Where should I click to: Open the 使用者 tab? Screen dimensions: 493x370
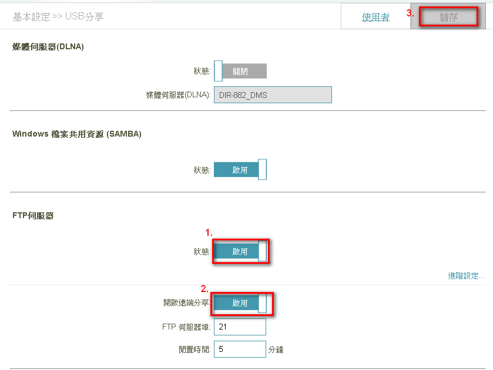point(375,18)
